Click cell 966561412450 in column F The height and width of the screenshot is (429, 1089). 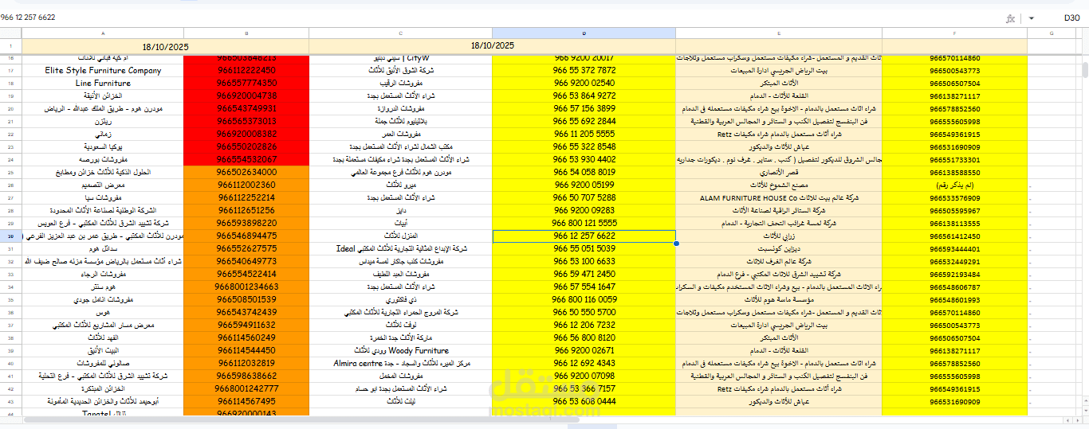pos(954,236)
